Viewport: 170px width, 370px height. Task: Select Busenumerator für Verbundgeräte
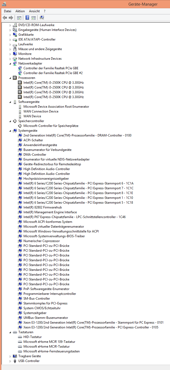click(47, 150)
